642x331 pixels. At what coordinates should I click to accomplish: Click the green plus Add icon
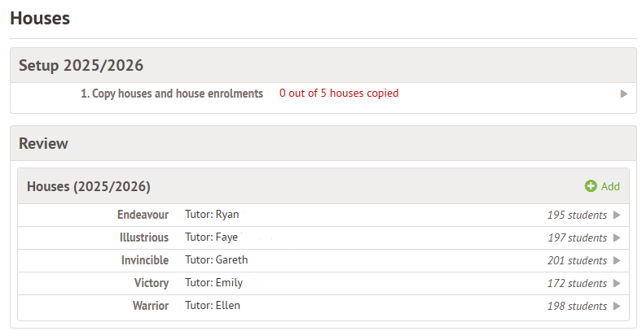[x=591, y=186]
